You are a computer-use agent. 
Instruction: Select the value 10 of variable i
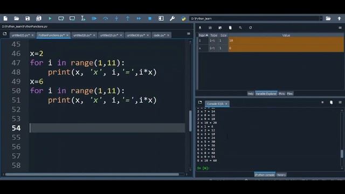286,41
